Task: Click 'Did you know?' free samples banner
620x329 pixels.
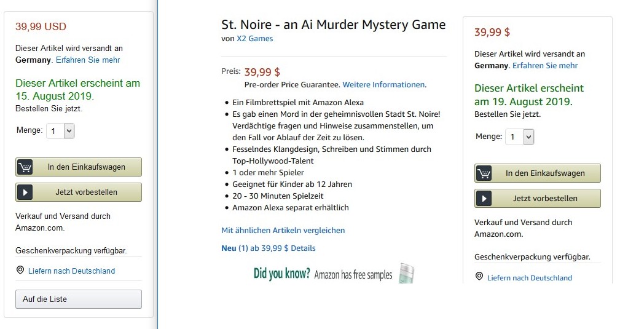Action: 323,274
